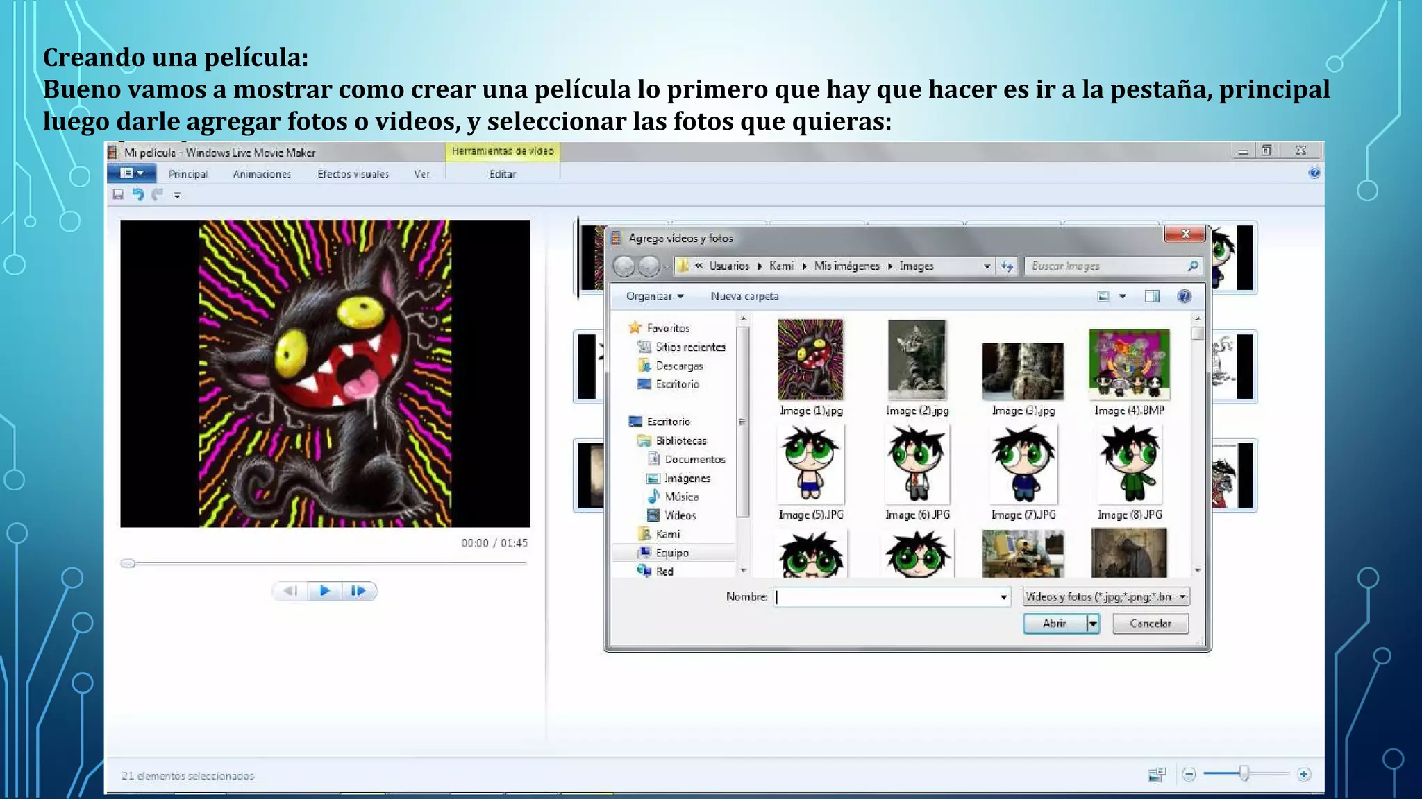1422x799 pixels.
Task: Select Red in navigation pane
Action: pos(664,572)
